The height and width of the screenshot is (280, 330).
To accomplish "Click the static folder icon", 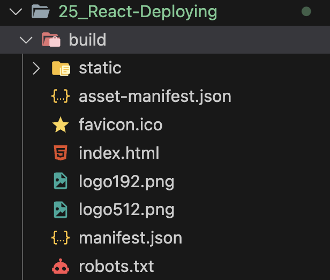I will tap(61, 68).
